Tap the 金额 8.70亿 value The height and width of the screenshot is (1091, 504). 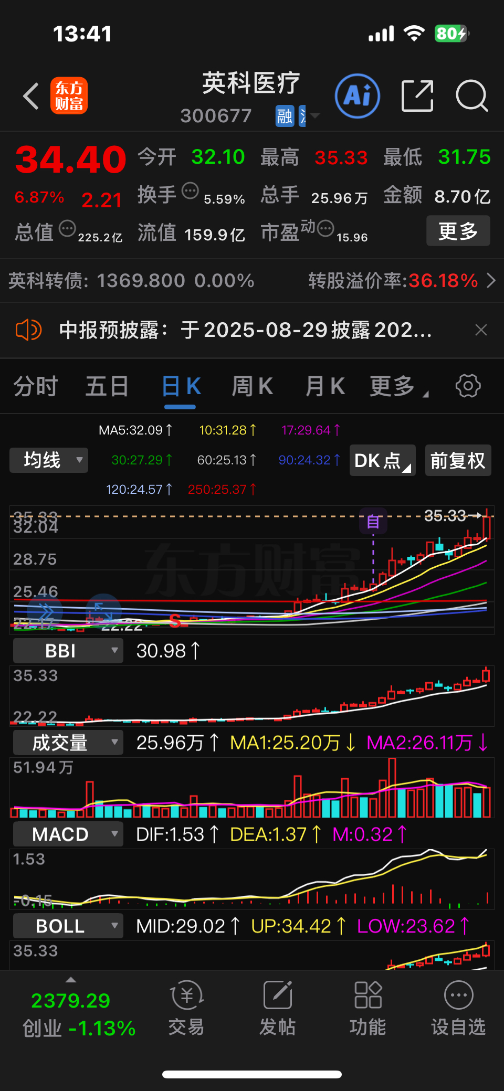463,196
